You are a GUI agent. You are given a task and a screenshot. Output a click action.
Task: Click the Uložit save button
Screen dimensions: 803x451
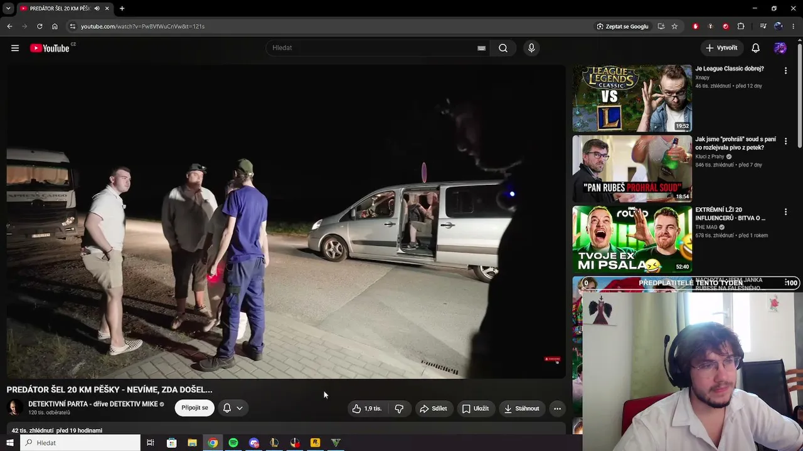(475, 408)
